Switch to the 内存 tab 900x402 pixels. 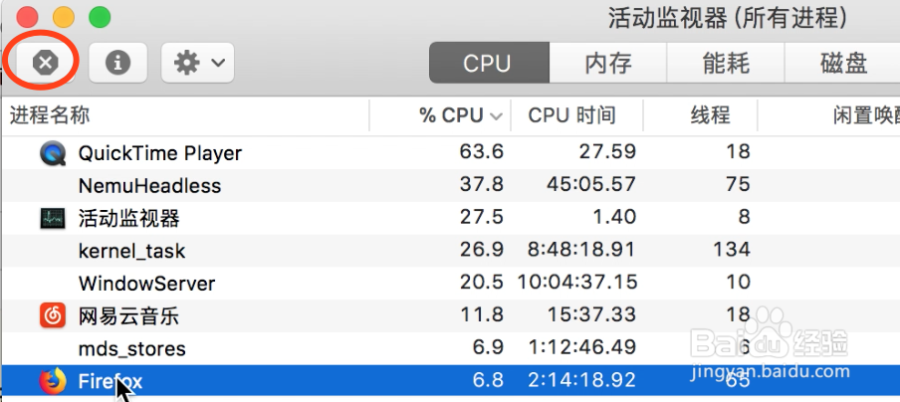(607, 64)
